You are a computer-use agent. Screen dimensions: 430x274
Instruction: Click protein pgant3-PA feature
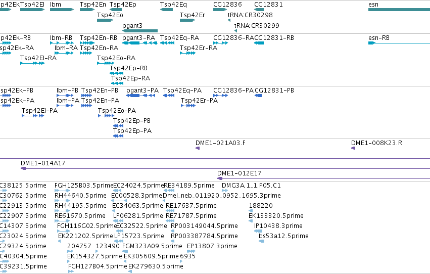click(140, 96)
